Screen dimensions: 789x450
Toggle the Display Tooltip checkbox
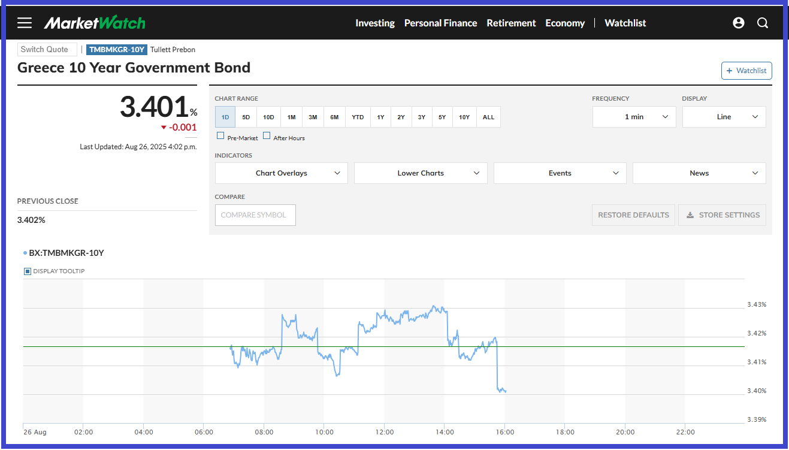tap(28, 271)
